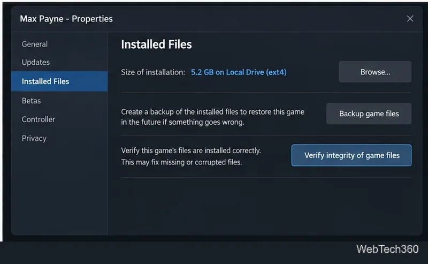Click the 'Size of installation:' label

point(153,72)
